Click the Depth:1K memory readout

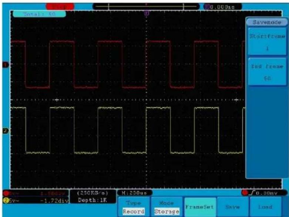click(x=93, y=200)
